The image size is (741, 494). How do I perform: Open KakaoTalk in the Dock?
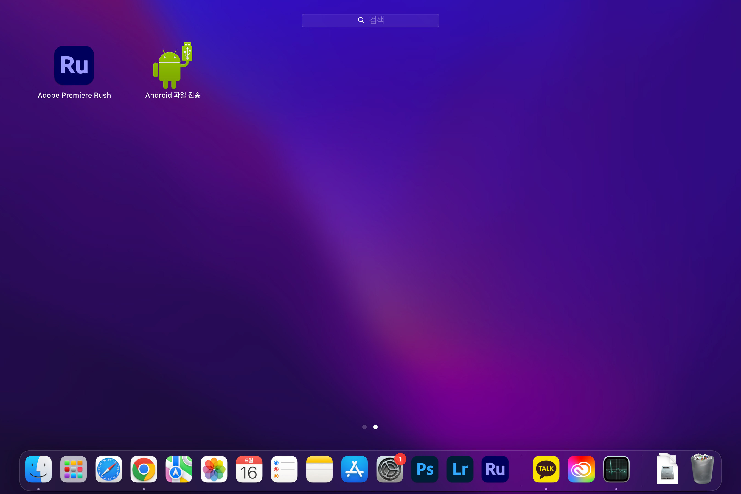pos(546,469)
